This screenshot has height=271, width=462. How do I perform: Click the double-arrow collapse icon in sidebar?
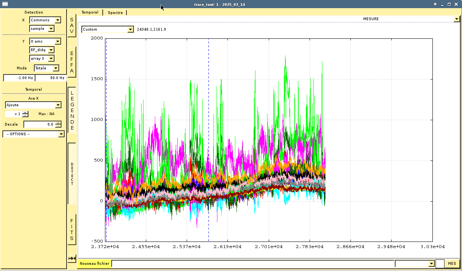click(72, 258)
